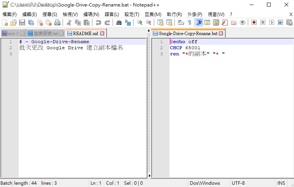The image size is (294, 187).
Task: Select the Google-Drive-Copy-Rename.bat tab
Action: (188, 33)
